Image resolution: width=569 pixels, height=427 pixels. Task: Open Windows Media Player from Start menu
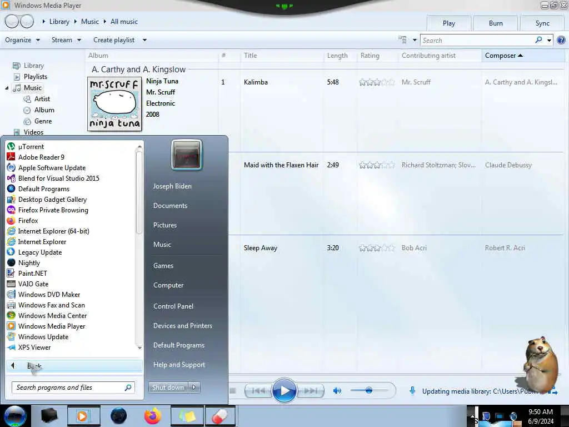[46, 326]
